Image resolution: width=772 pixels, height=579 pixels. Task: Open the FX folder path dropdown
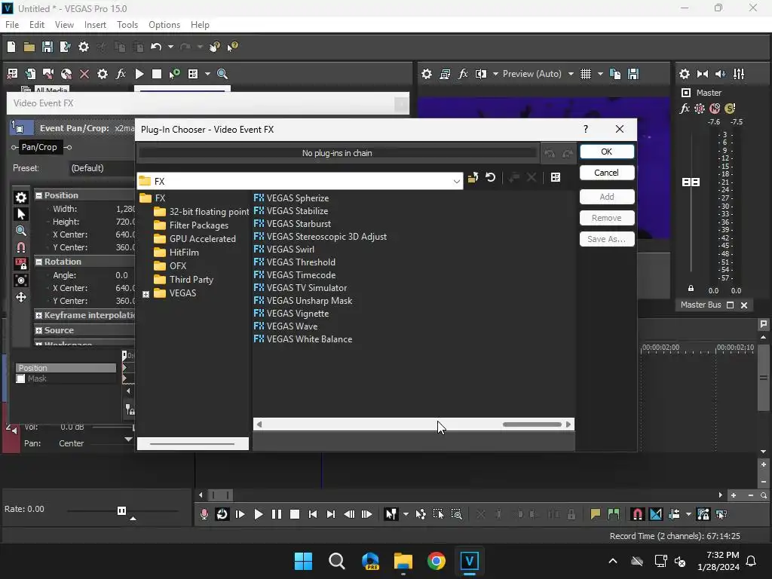[x=456, y=181]
